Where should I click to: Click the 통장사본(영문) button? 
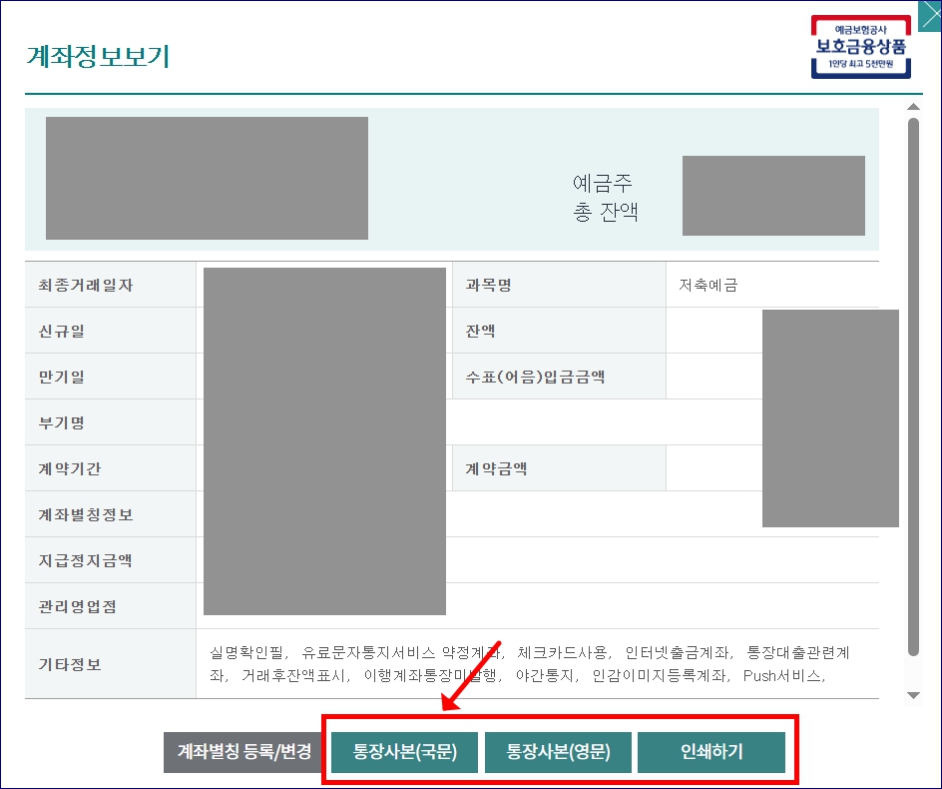(558, 753)
